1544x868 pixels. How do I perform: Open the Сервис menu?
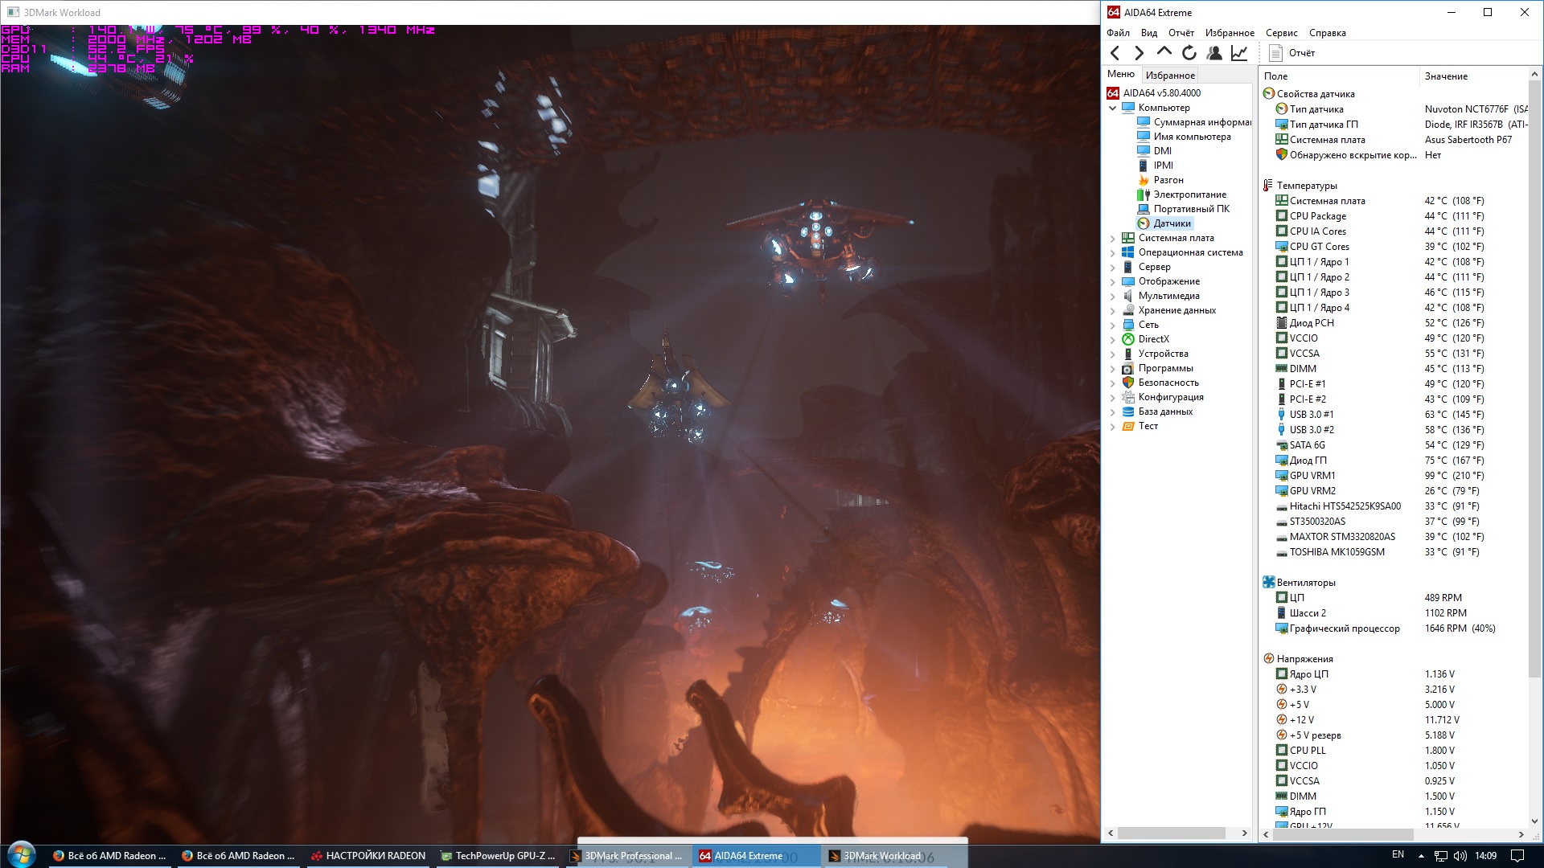[x=1281, y=33]
